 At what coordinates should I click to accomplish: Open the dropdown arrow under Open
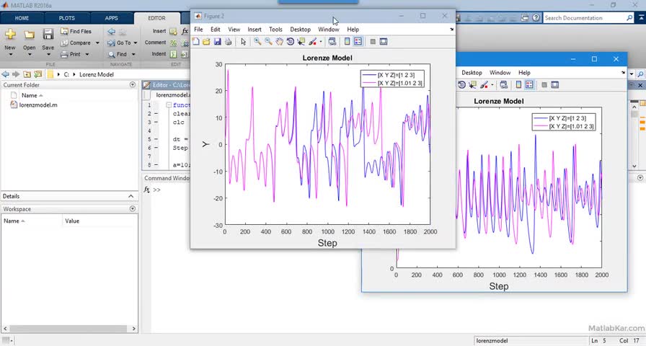point(30,54)
